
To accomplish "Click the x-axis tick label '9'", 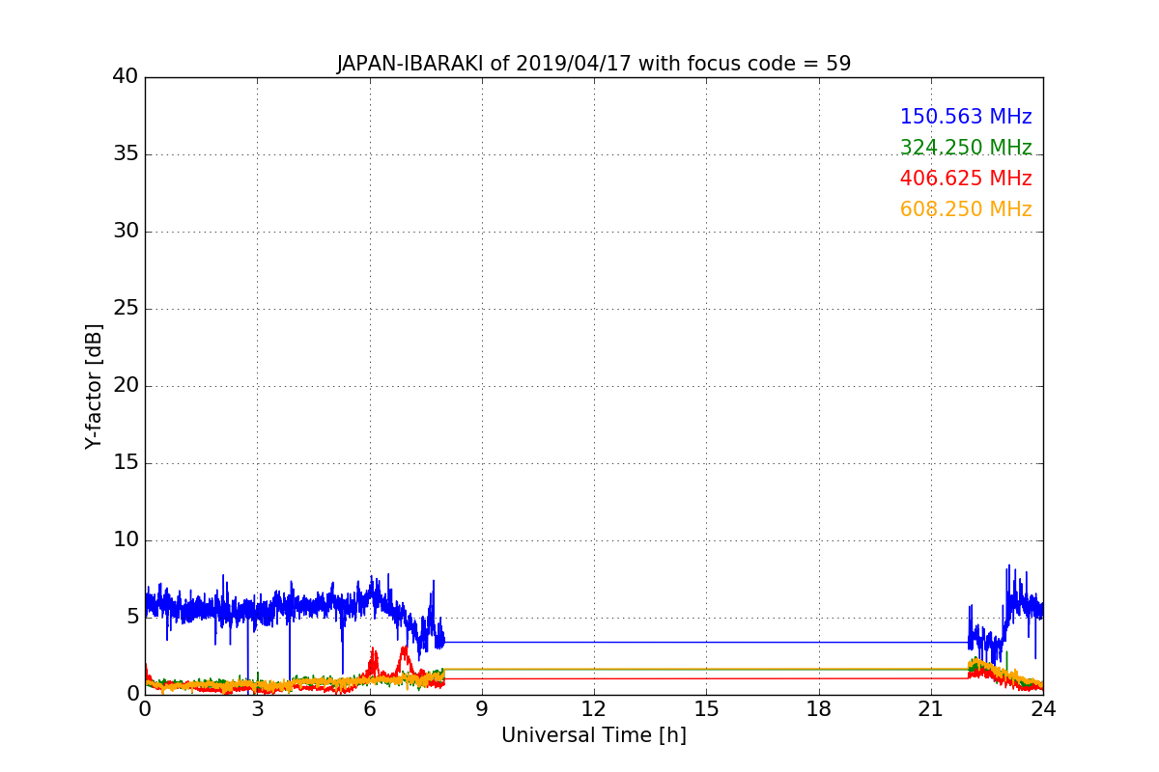I will point(482,708).
